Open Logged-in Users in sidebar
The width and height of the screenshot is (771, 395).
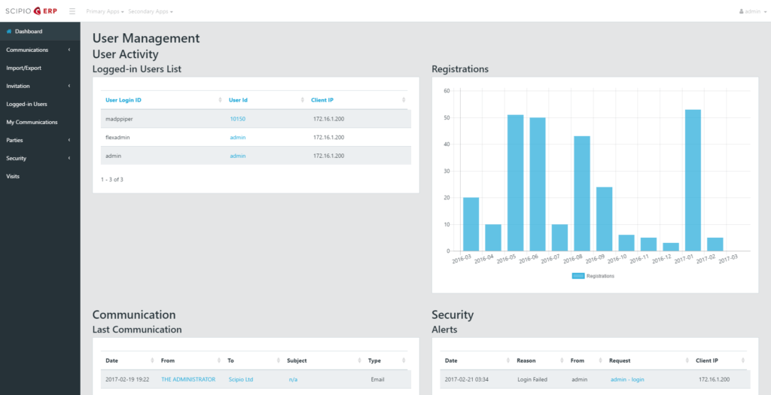(26, 104)
